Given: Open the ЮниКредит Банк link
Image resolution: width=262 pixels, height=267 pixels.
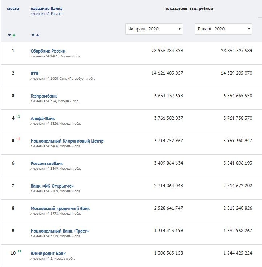Looking at the screenshot, I should [48, 254].
